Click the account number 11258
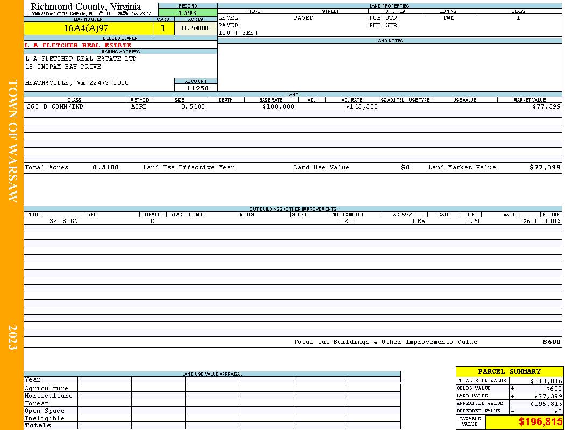 pyautogui.click(x=197, y=88)
